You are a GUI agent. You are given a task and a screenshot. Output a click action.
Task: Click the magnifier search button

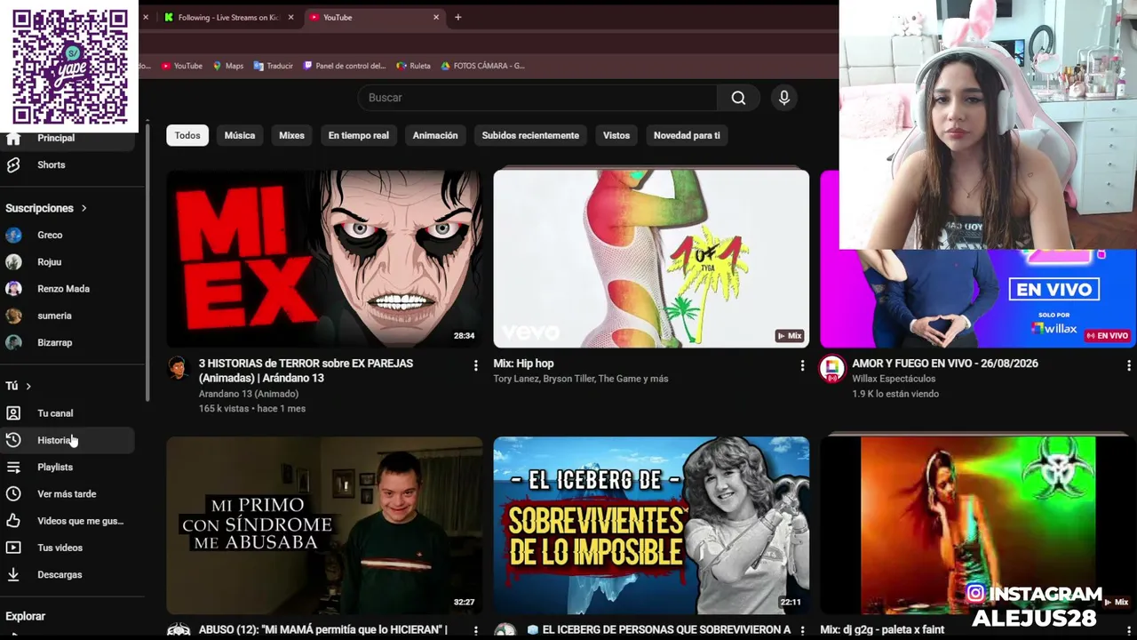click(x=738, y=98)
